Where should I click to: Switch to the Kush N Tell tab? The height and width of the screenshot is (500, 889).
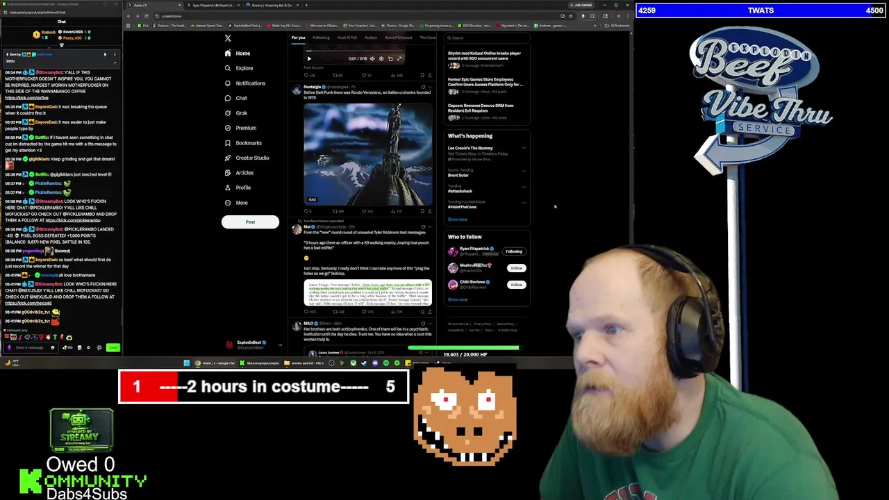(x=347, y=37)
